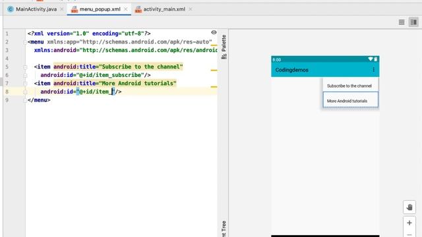
Task: Click the MainActivity.java class file icon
Action: tap(11, 9)
